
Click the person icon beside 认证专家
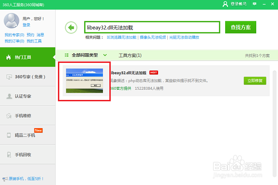(9, 96)
